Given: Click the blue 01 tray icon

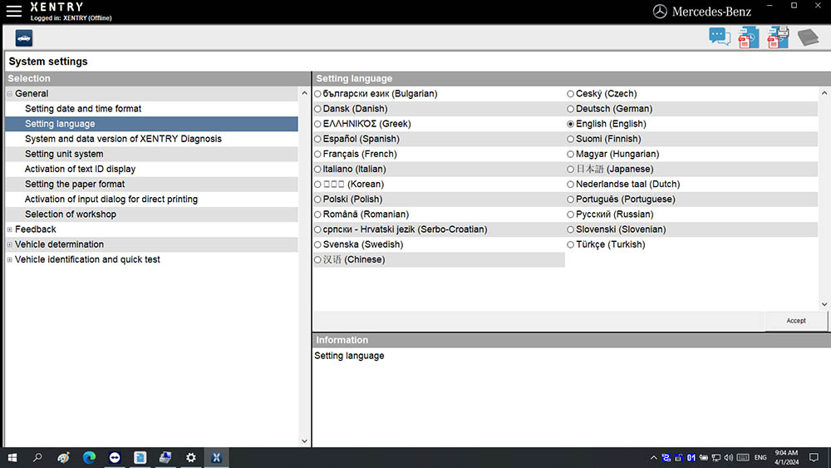Looking at the screenshot, I should tap(691, 458).
